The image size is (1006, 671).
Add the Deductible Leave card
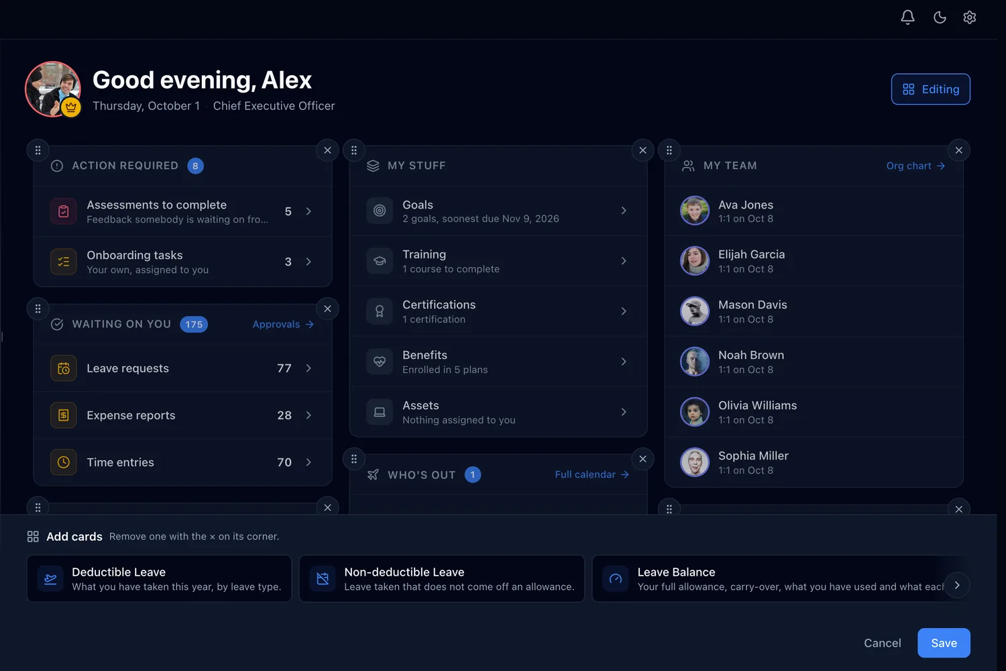tap(159, 578)
